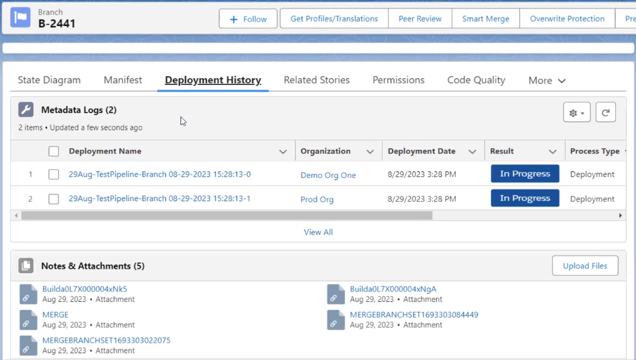Click the Peer Review button

point(420,19)
